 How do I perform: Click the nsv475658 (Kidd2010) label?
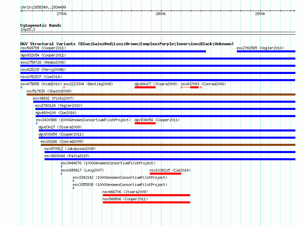click(x=41, y=84)
